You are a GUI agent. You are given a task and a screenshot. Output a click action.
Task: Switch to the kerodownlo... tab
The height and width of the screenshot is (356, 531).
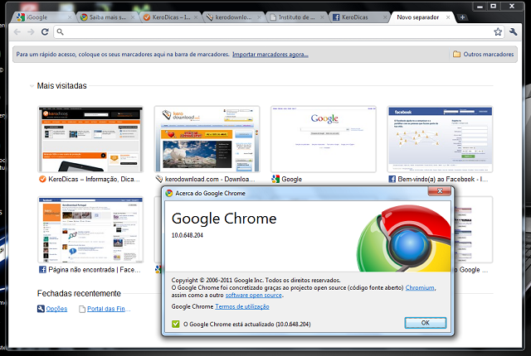234,17
